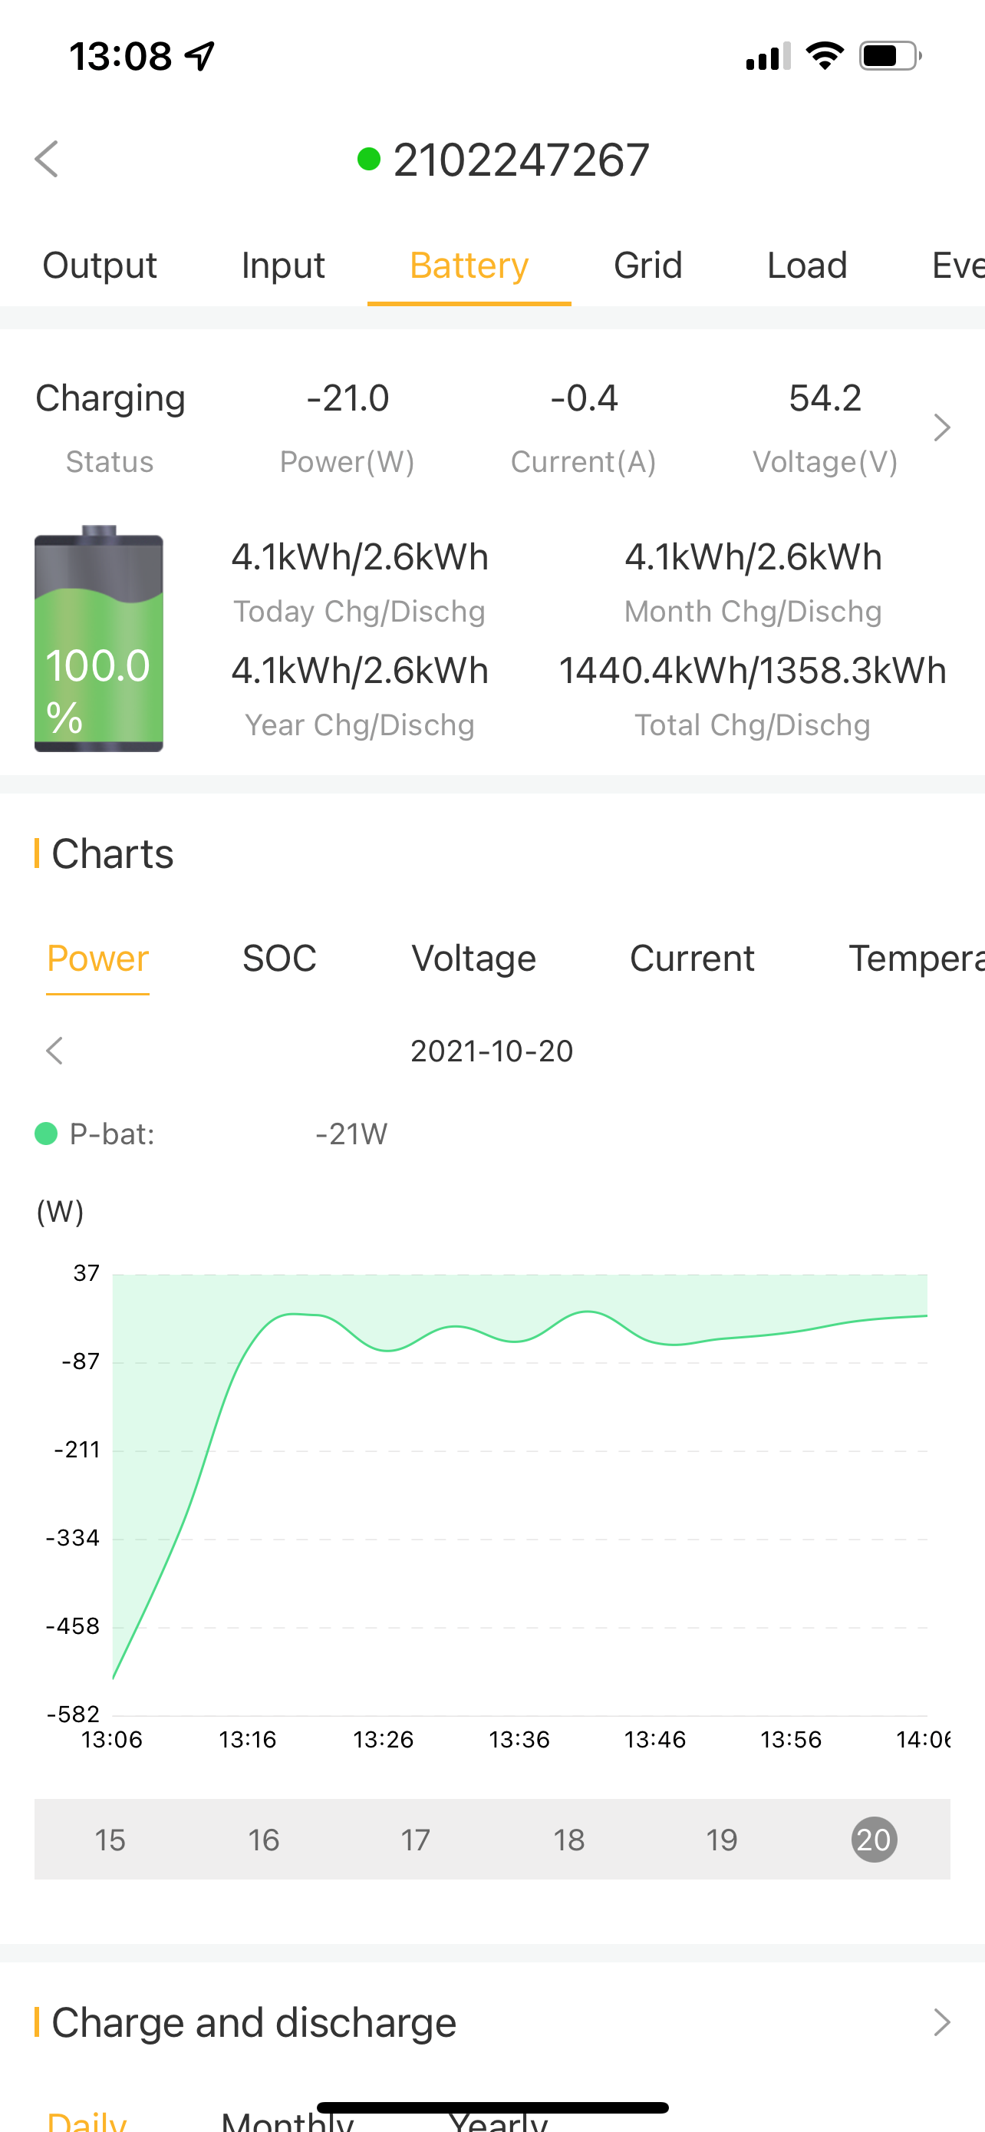
Task: Tap the location arrow in status bar
Action: pos(200,56)
